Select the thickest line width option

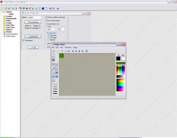tap(55, 93)
